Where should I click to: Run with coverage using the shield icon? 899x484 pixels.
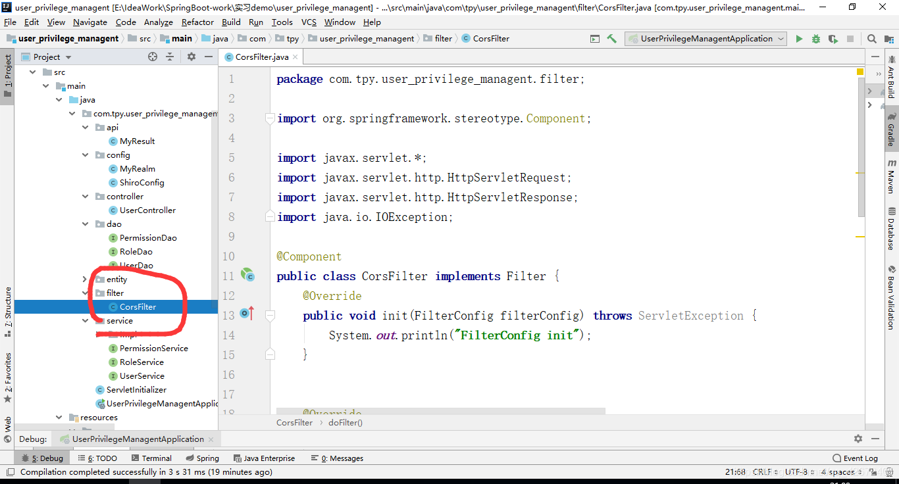[833, 39]
